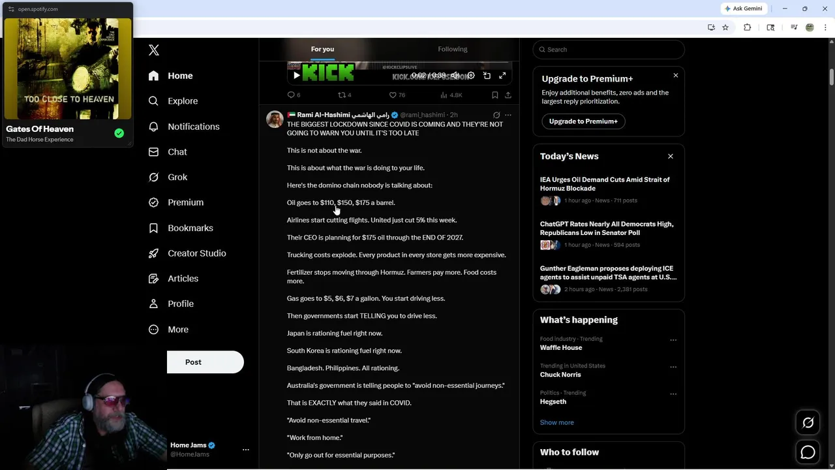Open more options for Hegseth trend
Image resolution: width=835 pixels, height=470 pixels.
(x=673, y=394)
